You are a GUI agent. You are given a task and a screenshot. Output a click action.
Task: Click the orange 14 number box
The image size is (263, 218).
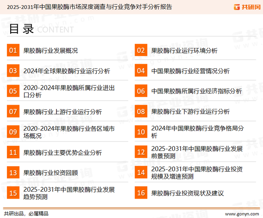point(141,172)
